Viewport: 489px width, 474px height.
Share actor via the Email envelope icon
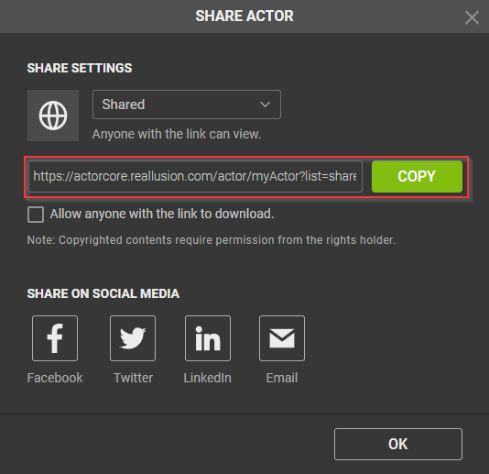[x=282, y=338]
